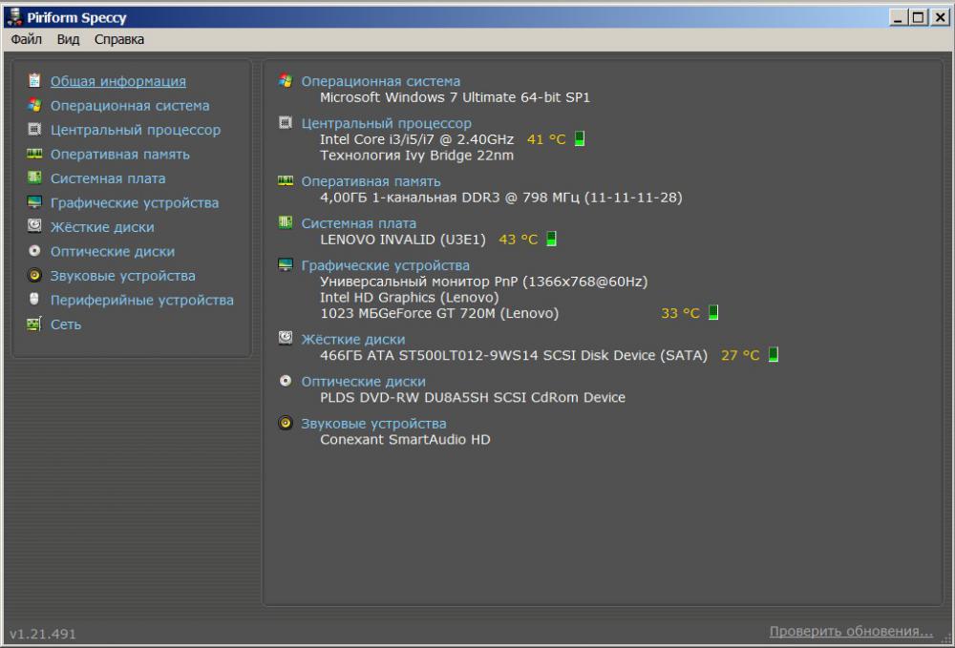Click the Графические устройства sidebar monitor icon

point(34,202)
